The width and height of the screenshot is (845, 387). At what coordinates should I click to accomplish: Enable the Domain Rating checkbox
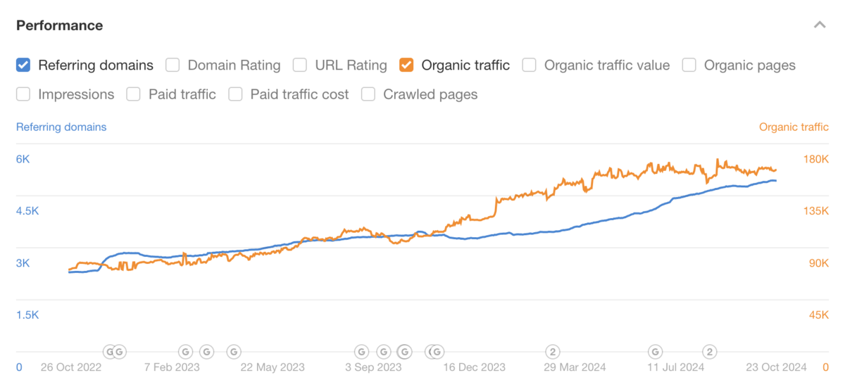tap(173, 65)
